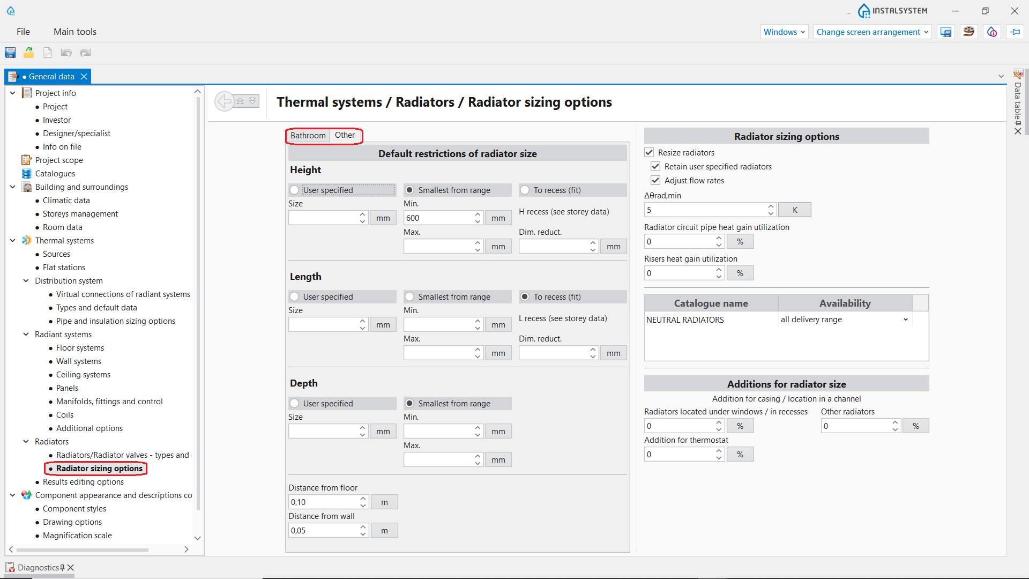Select Height User specified radio button
Viewport: 1029px width, 579px height.
[294, 190]
